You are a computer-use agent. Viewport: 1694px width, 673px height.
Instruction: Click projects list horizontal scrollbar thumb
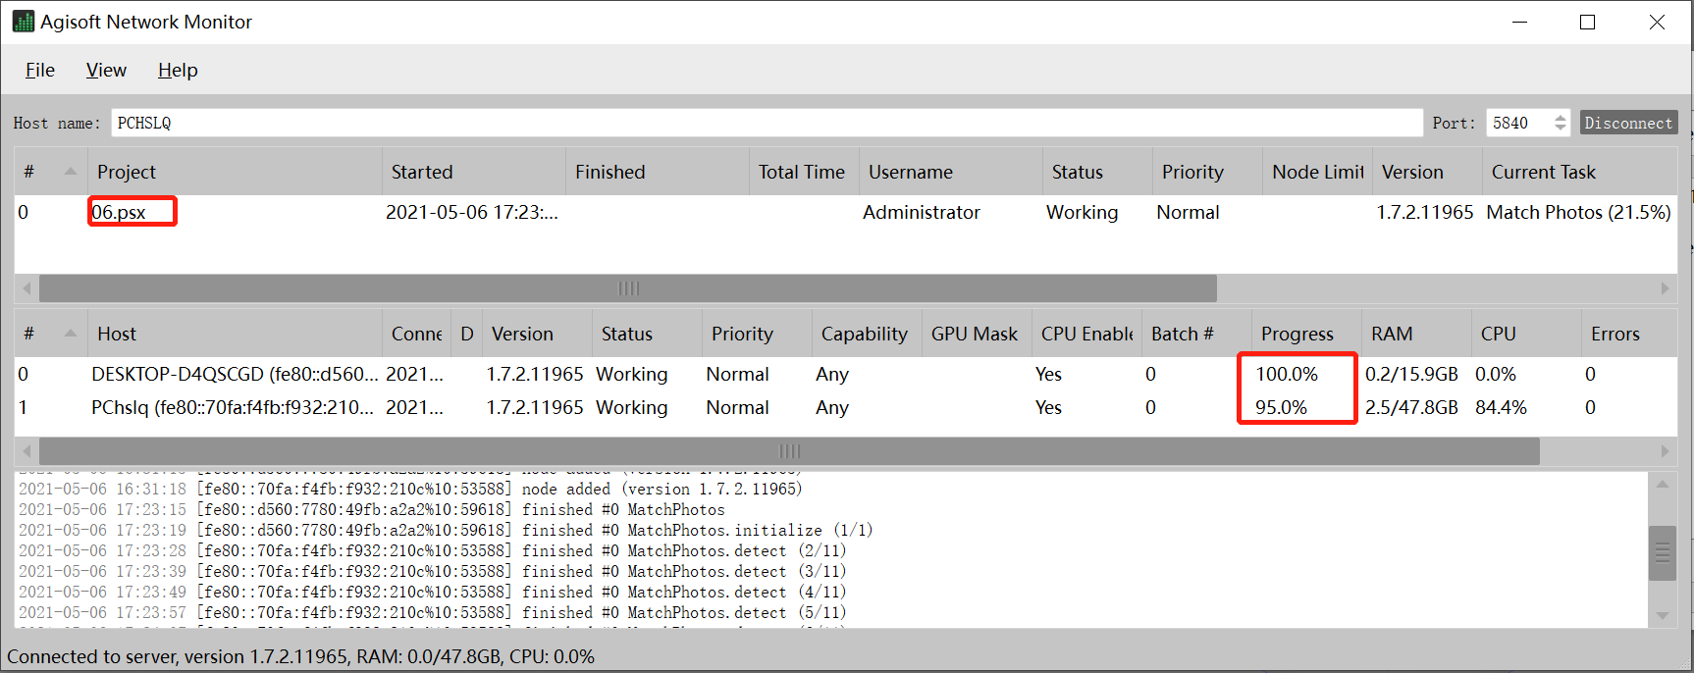point(628,288)
